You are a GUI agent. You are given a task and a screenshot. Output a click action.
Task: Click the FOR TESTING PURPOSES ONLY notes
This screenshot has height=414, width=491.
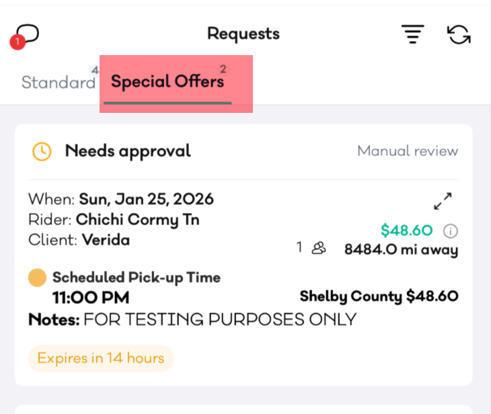click(x=219, y=319)
